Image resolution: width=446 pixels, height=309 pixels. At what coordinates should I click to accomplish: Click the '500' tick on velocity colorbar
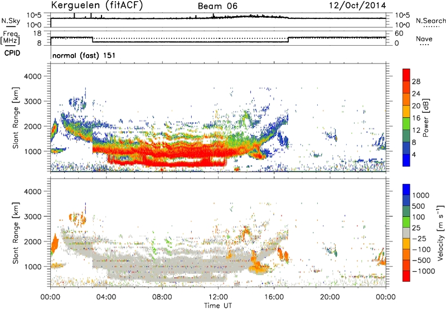(x=419, y=206)
